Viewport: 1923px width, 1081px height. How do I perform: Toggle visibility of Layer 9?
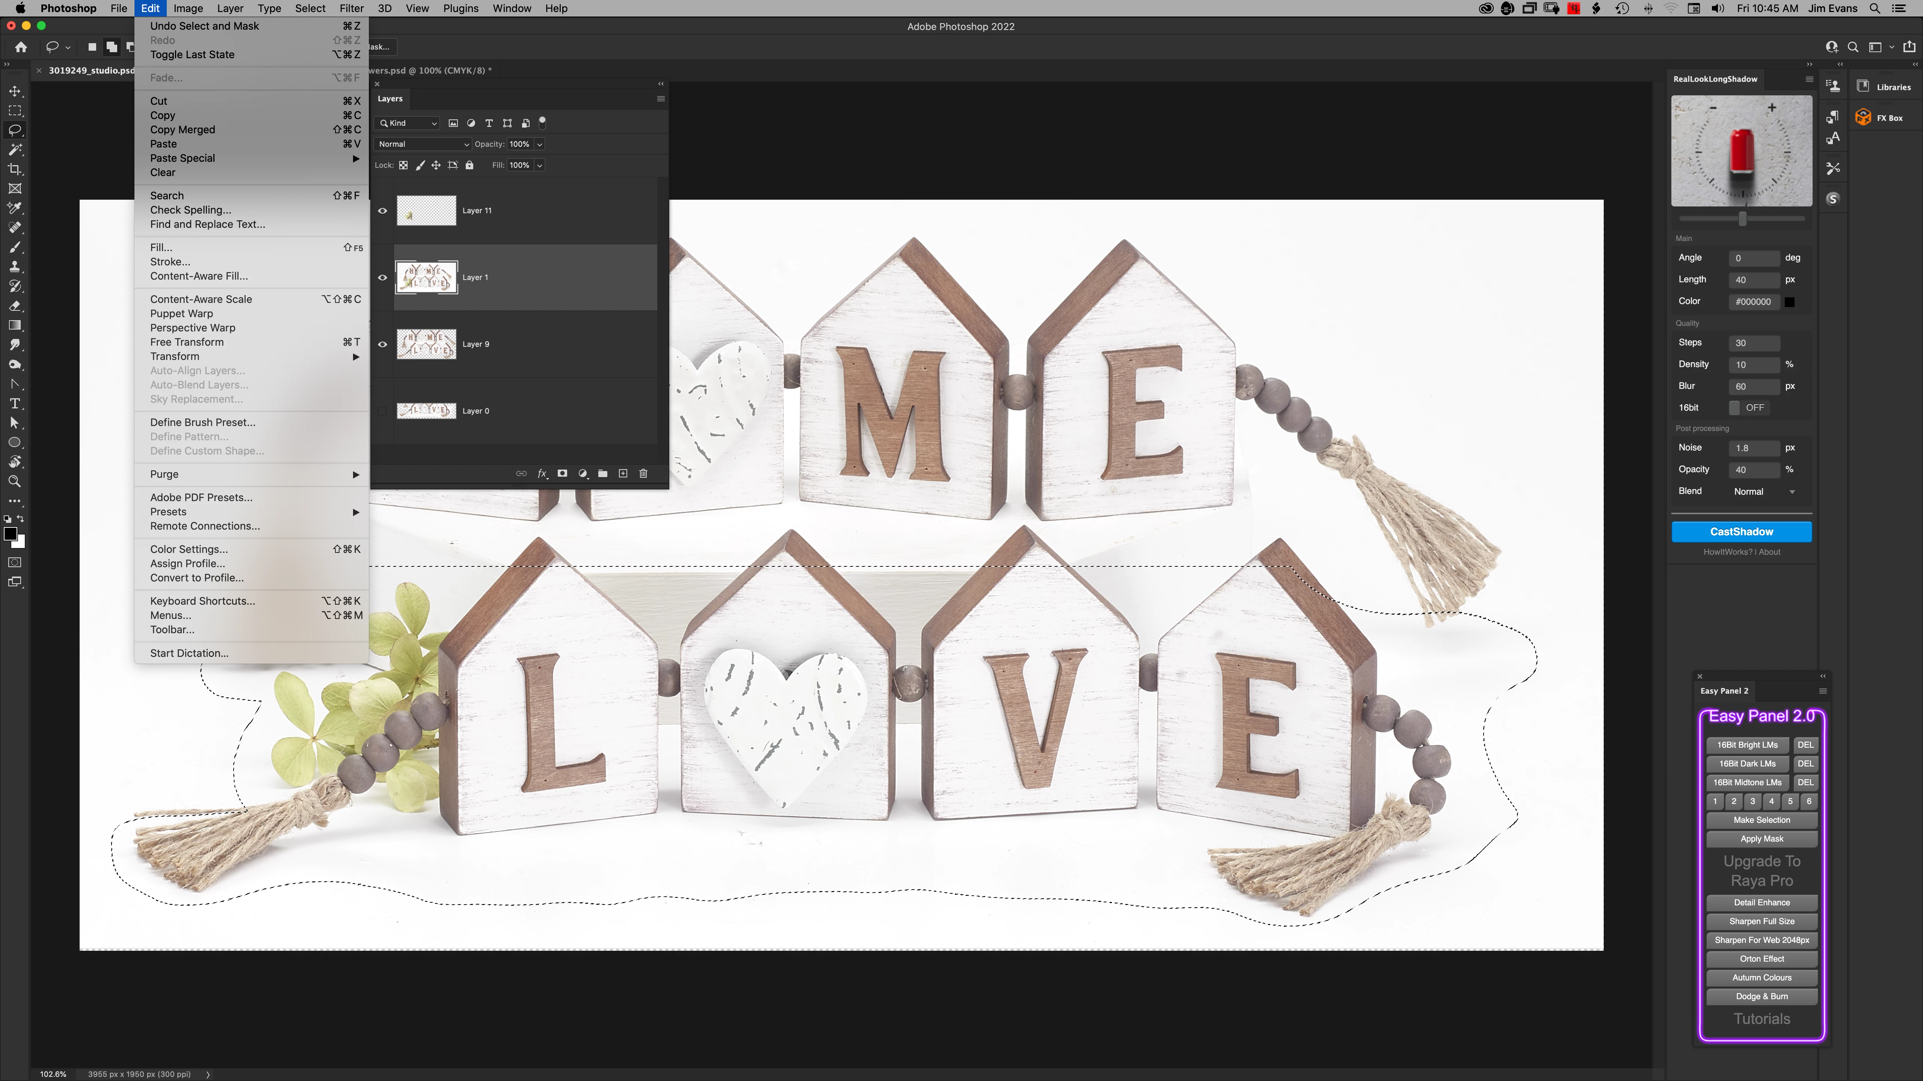(382, 345)
